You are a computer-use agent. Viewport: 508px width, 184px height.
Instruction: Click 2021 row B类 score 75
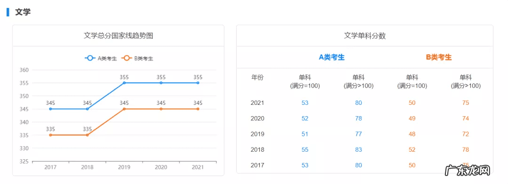pyautogui.click(x=466, y=103)
